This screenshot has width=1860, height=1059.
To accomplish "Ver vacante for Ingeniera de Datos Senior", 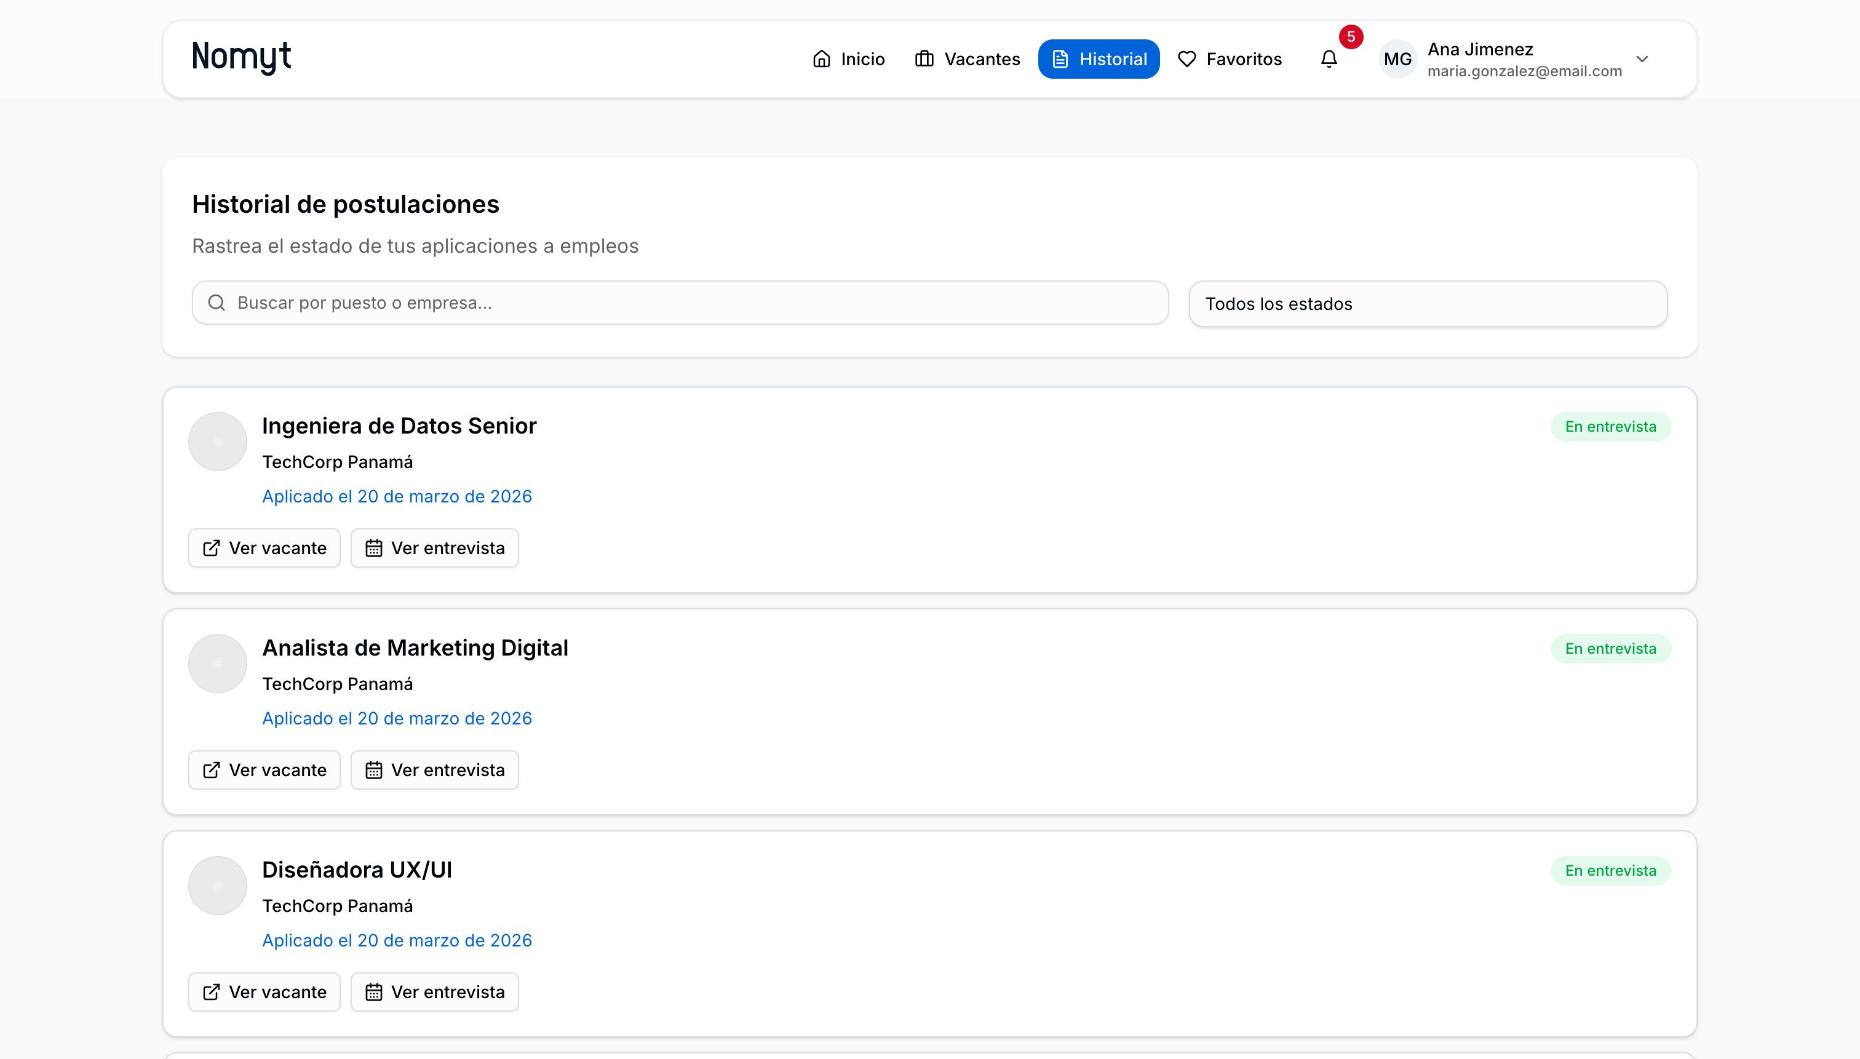I will [264, 548].
